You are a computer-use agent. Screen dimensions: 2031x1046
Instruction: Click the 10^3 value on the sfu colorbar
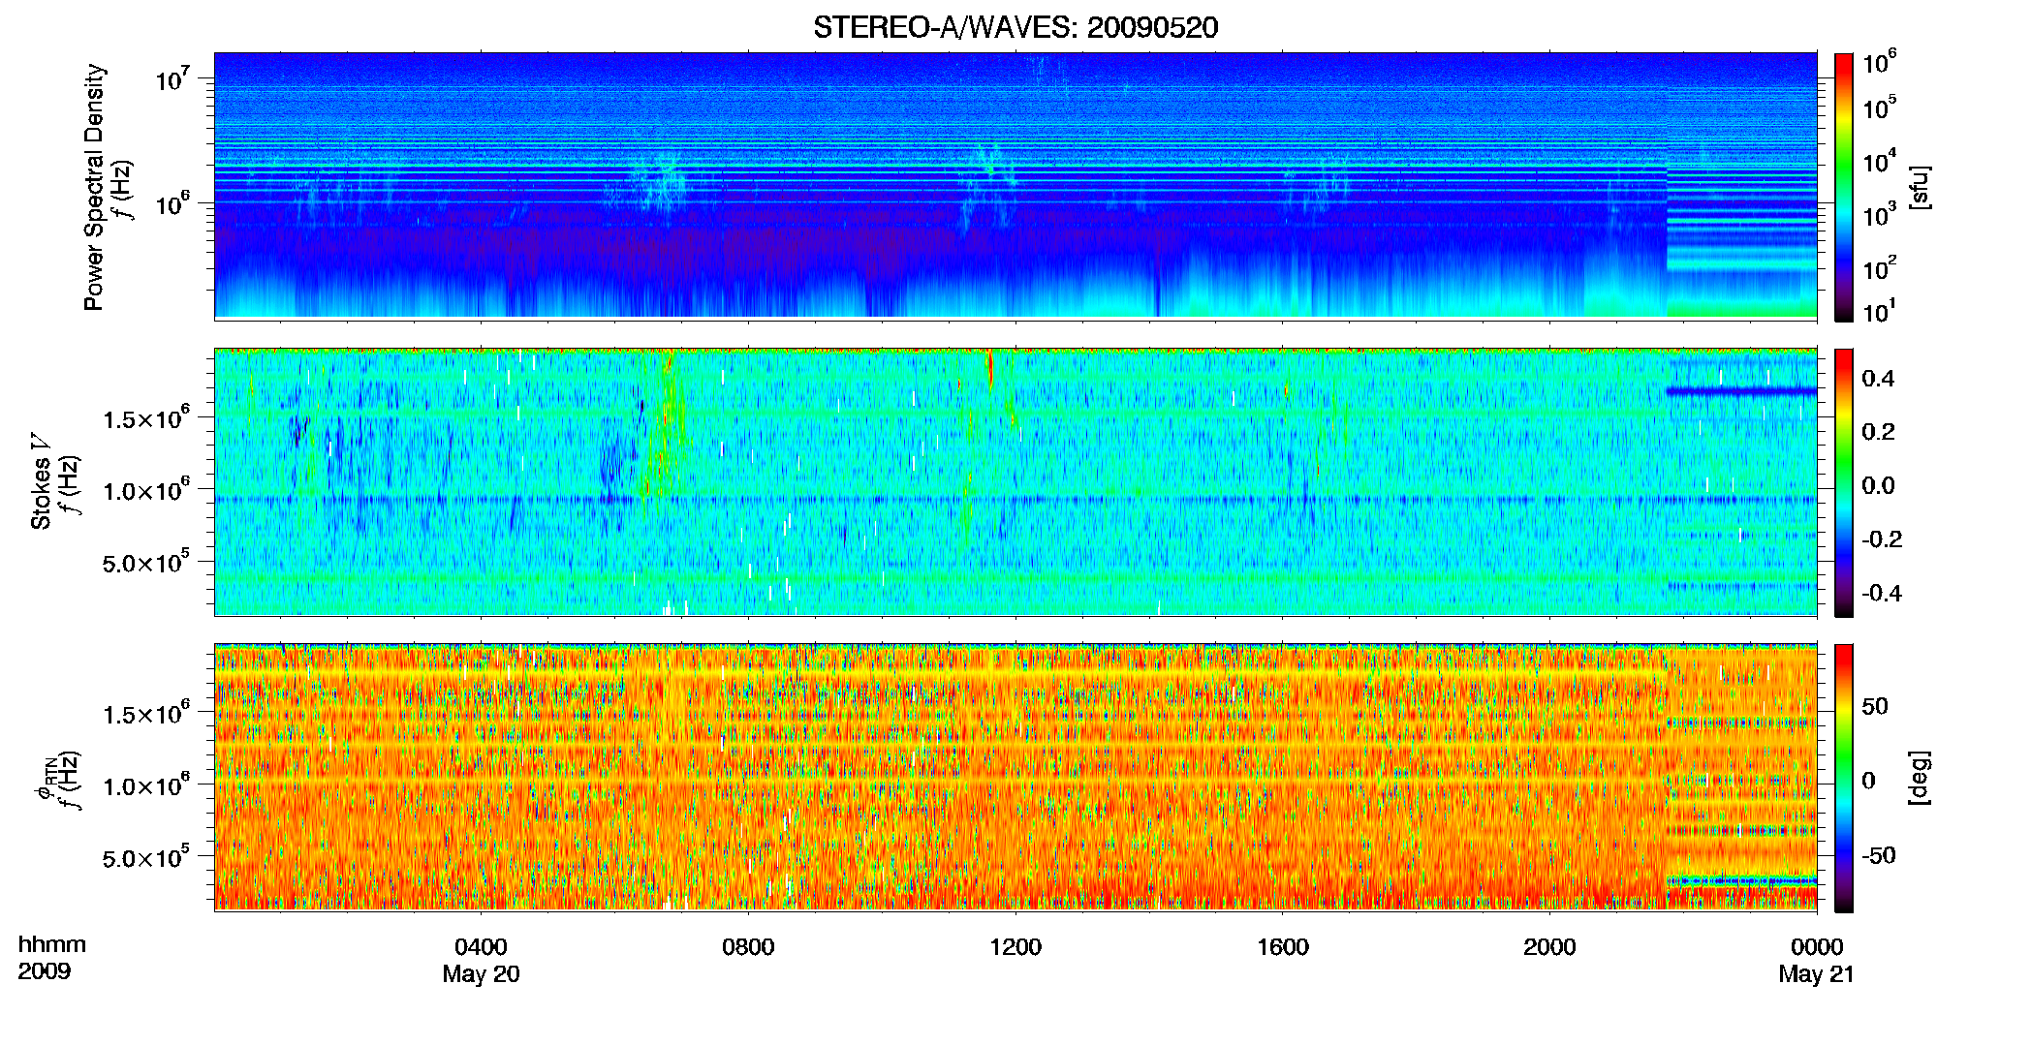pos(1880,214)
